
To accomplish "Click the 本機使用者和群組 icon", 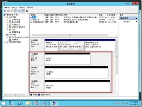I will pyautogui.click(x=10, y=27).
